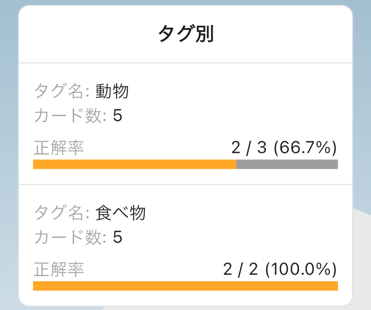
Task: Click the 正解率 label for 食べ物
Action: [x=59, y=269]
